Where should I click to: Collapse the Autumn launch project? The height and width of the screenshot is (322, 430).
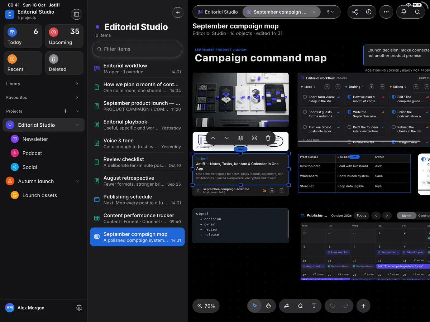click(x=77, y=181)
